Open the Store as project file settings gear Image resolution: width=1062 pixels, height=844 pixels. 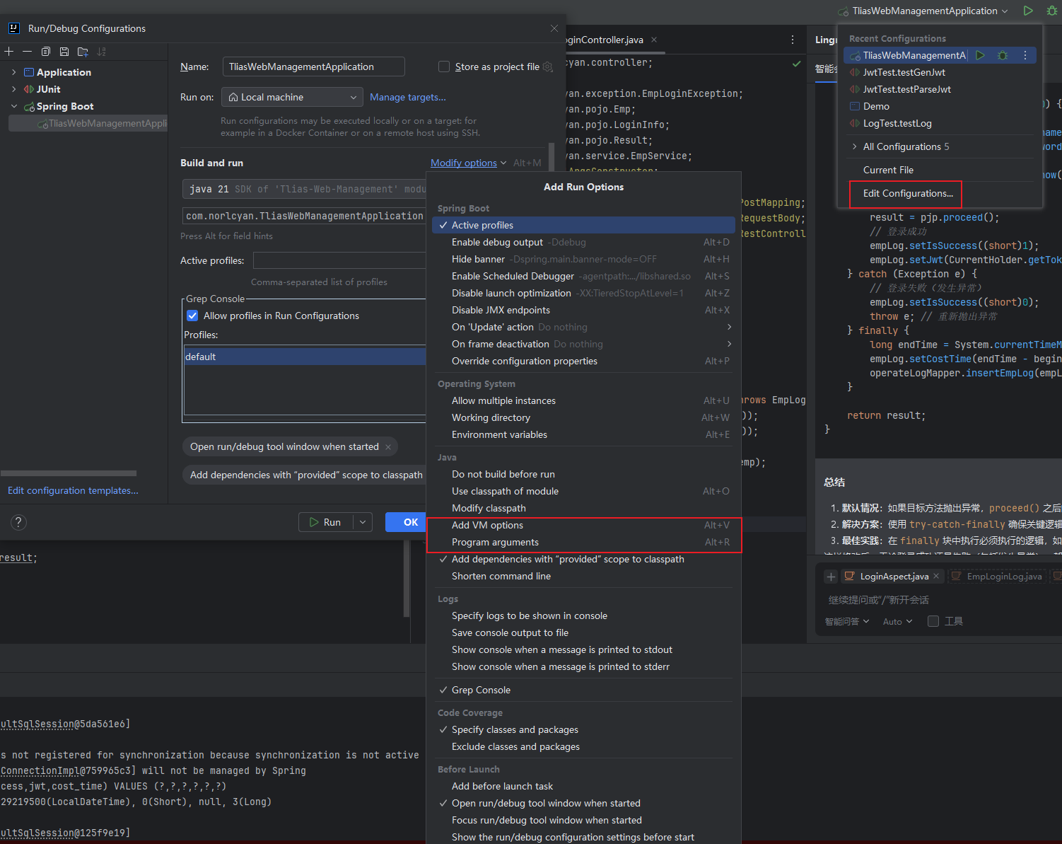point(547,67)
